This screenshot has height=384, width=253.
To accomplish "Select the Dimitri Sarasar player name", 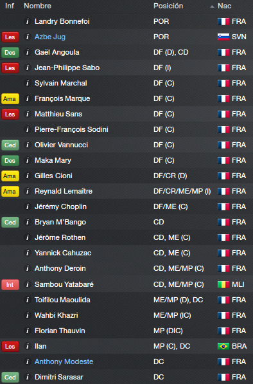I will pyautogui.click(x=59, y=377).
